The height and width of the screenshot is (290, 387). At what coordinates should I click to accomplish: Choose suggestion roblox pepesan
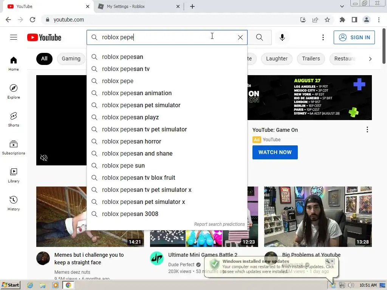pos(167,57)
